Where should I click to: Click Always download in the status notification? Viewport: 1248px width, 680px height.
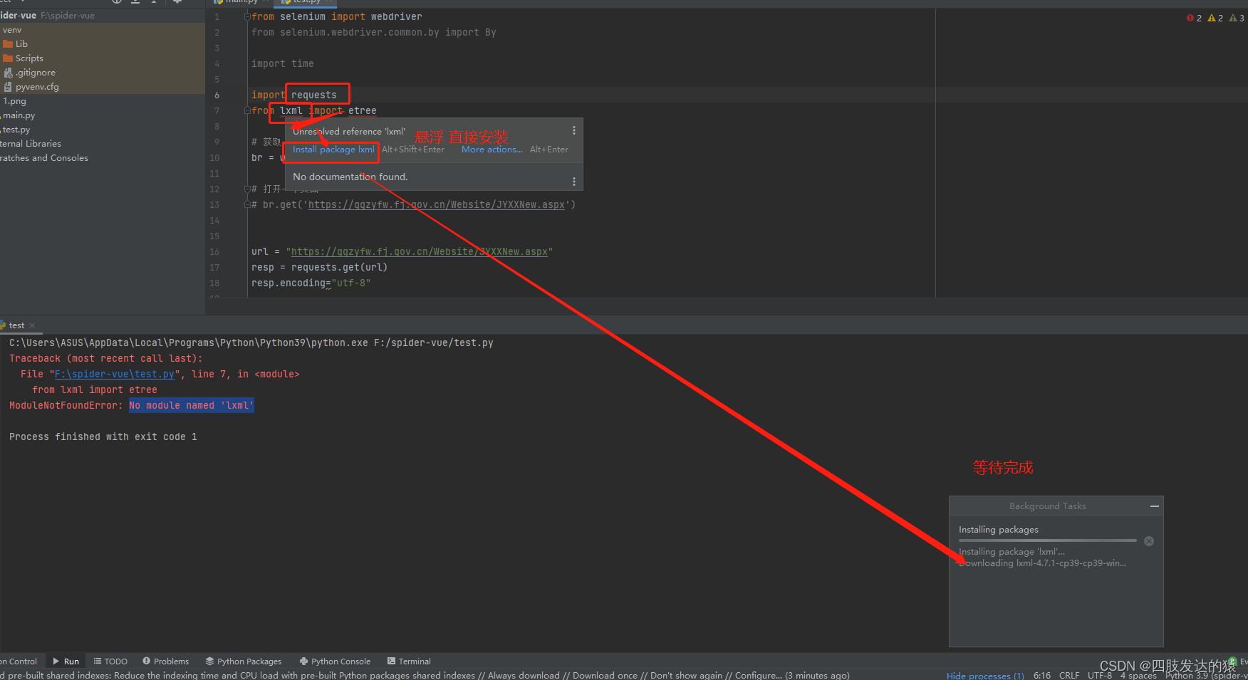(x=524, y=676)
